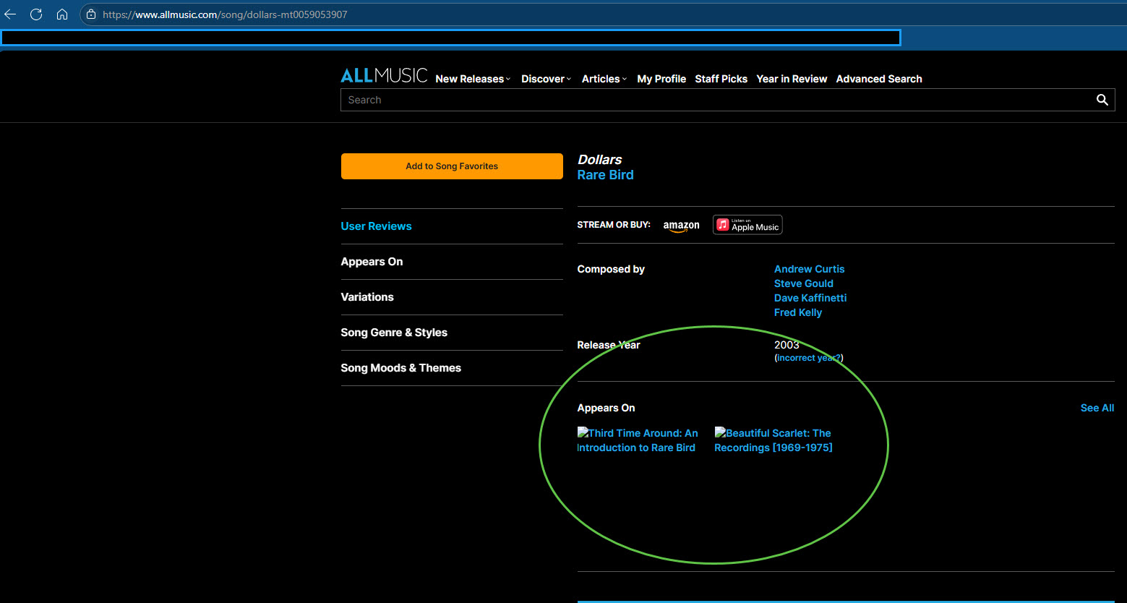
Task: Click See All for Appears On
Action: tap(1097, 408)
